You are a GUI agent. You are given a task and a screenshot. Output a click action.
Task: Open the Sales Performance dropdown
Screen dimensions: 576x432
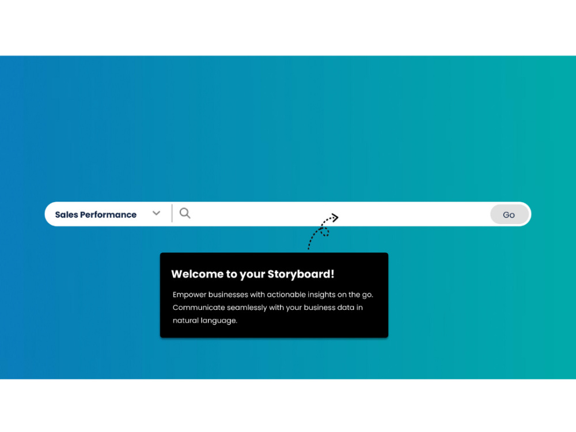[x=108, y=214]
